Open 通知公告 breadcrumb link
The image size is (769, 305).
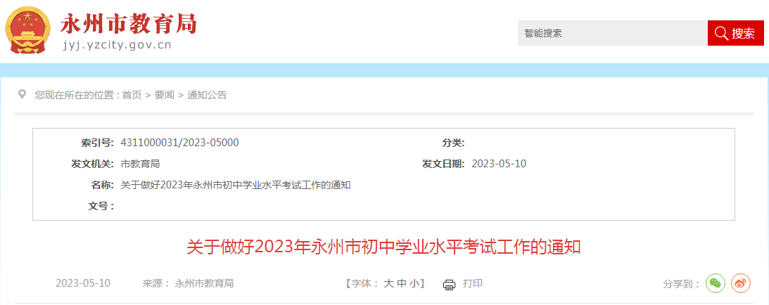(x=207, y=95)
